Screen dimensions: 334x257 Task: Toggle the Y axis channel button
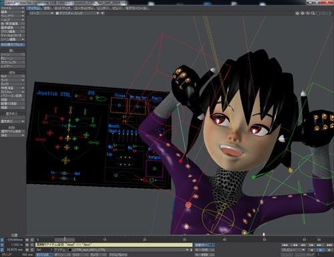point(2,245)
